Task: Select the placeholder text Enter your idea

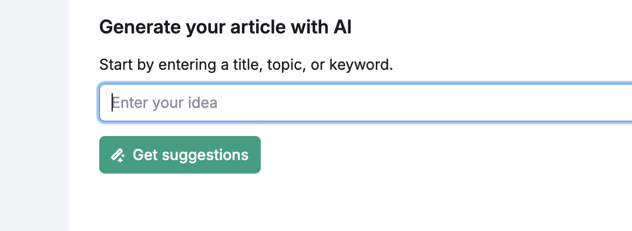Action: 165,103
